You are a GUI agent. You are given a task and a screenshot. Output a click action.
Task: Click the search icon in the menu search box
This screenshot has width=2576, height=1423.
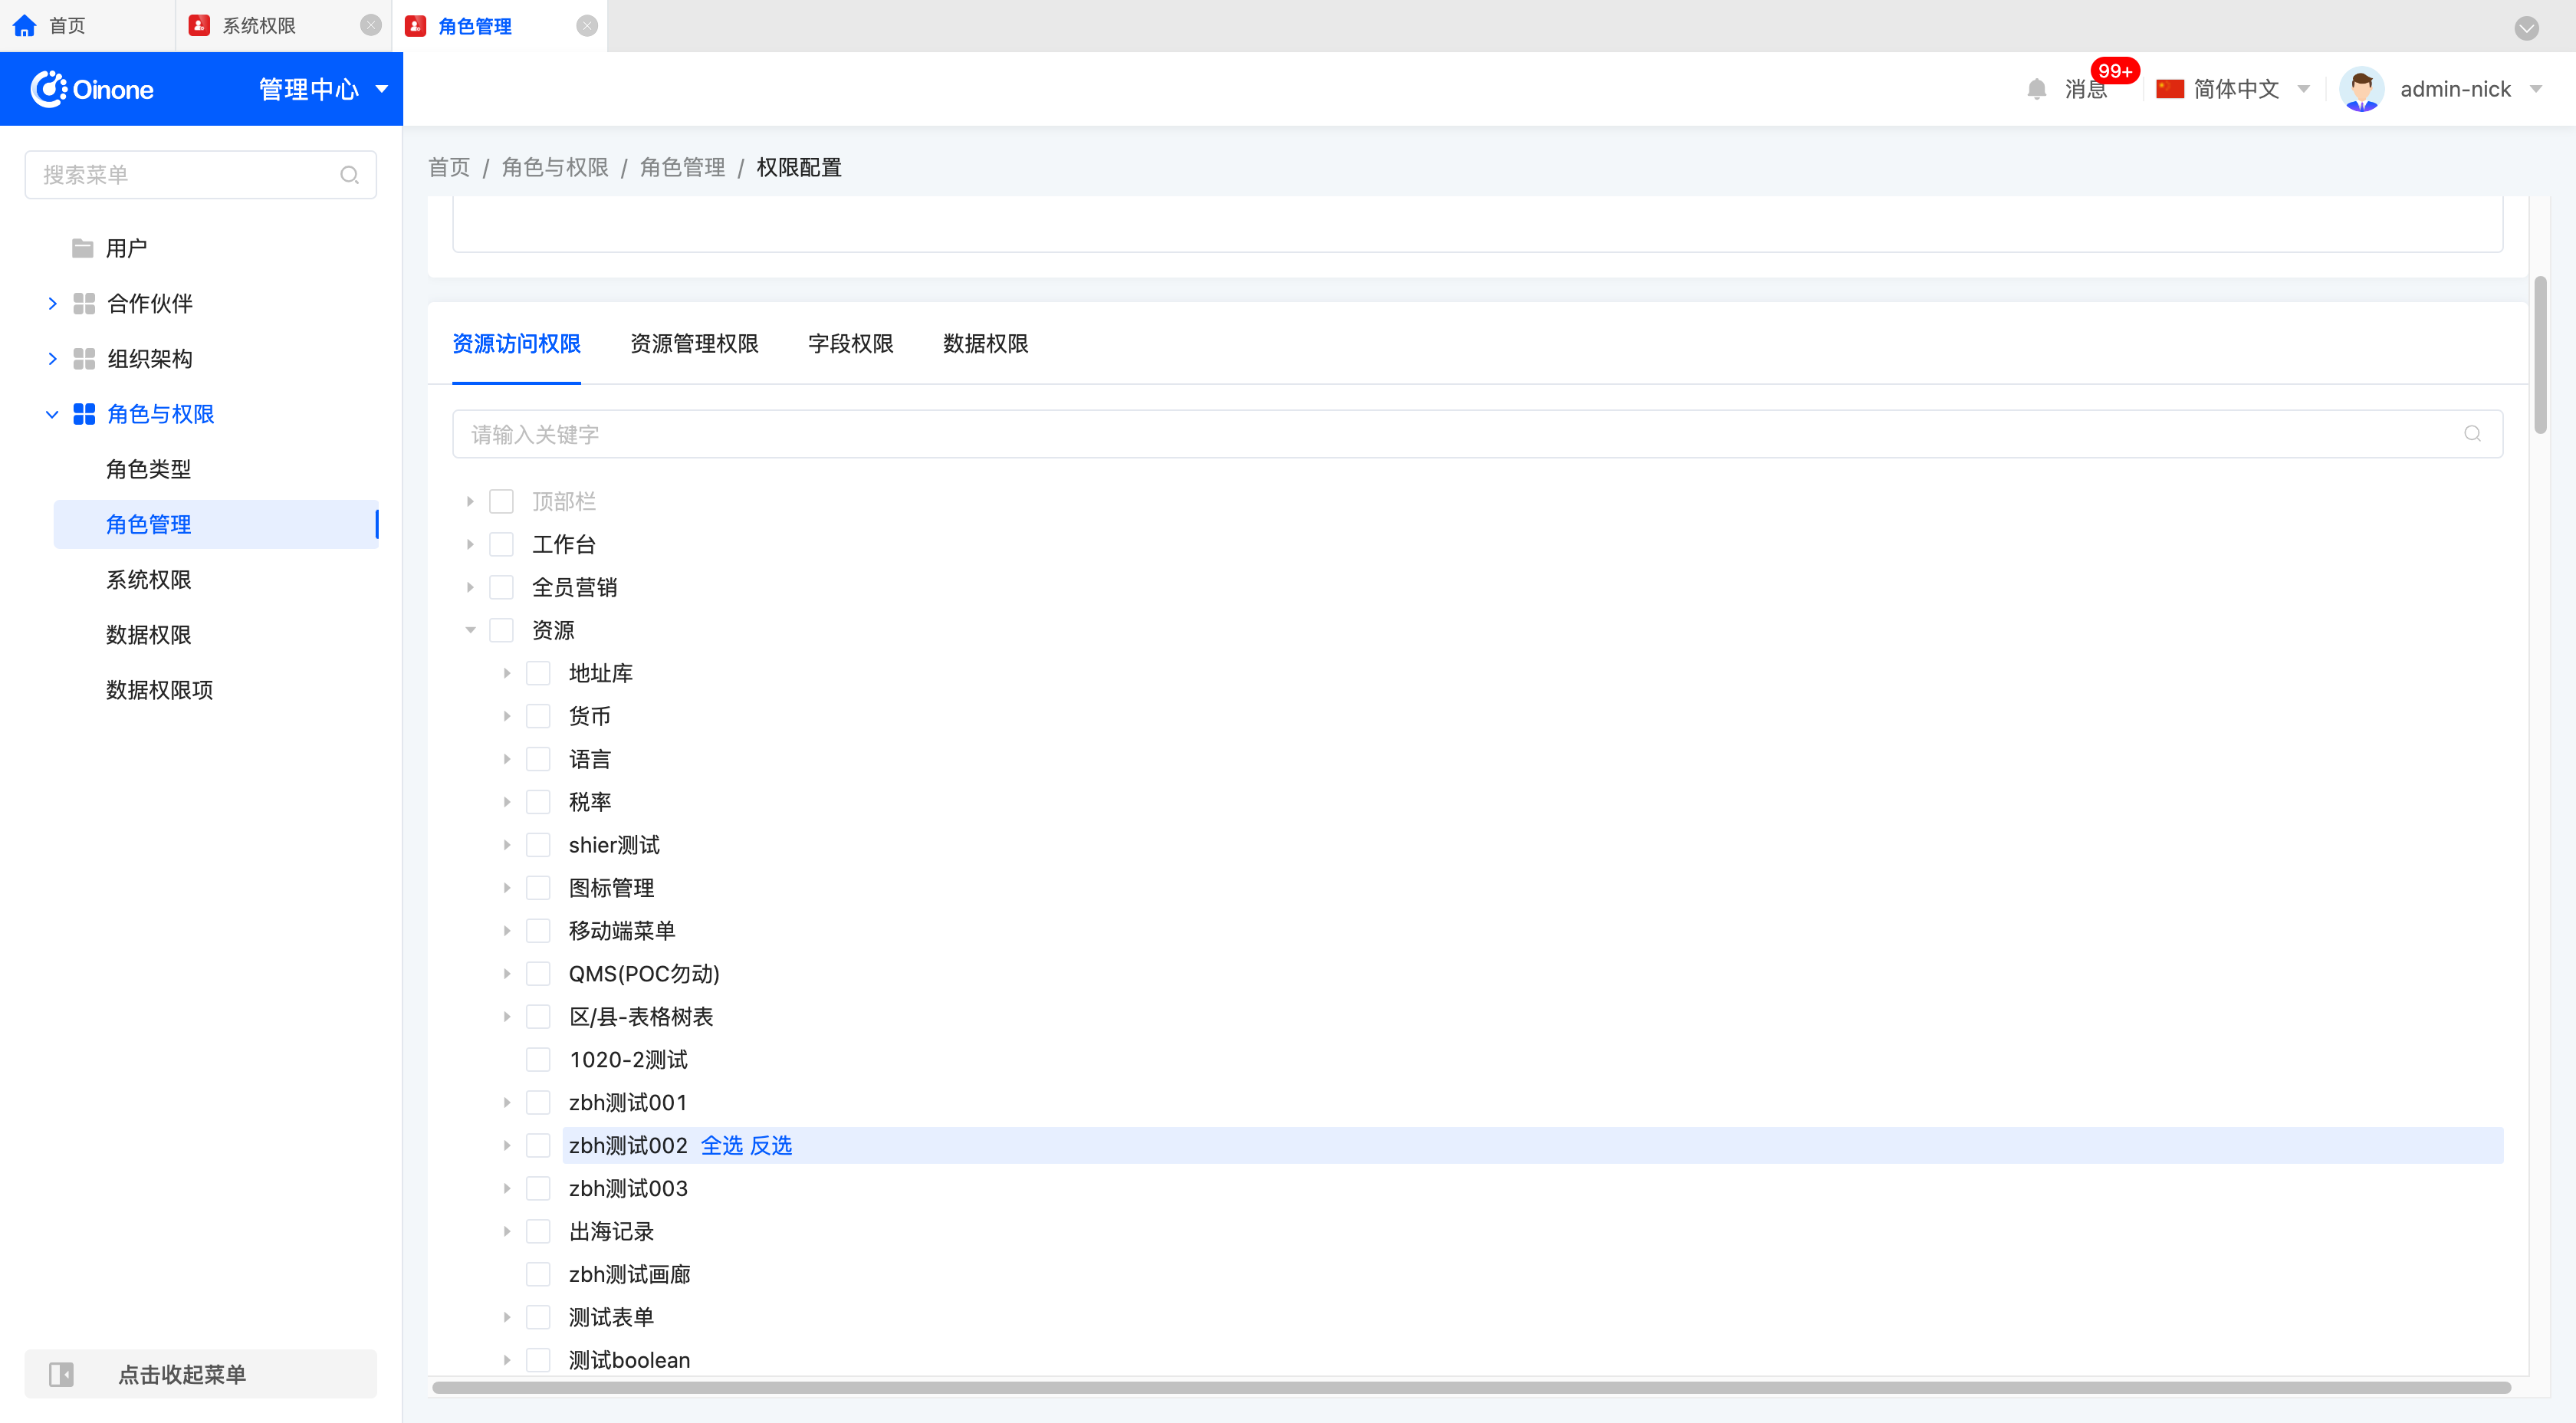(x=349, y=175)
